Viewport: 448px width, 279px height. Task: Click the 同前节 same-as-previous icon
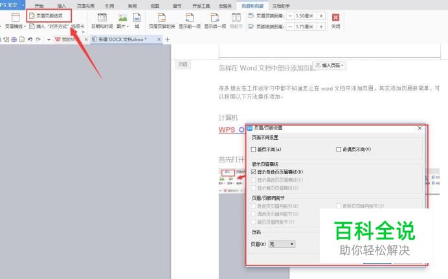pyautogui.click(x=236, y=17)
